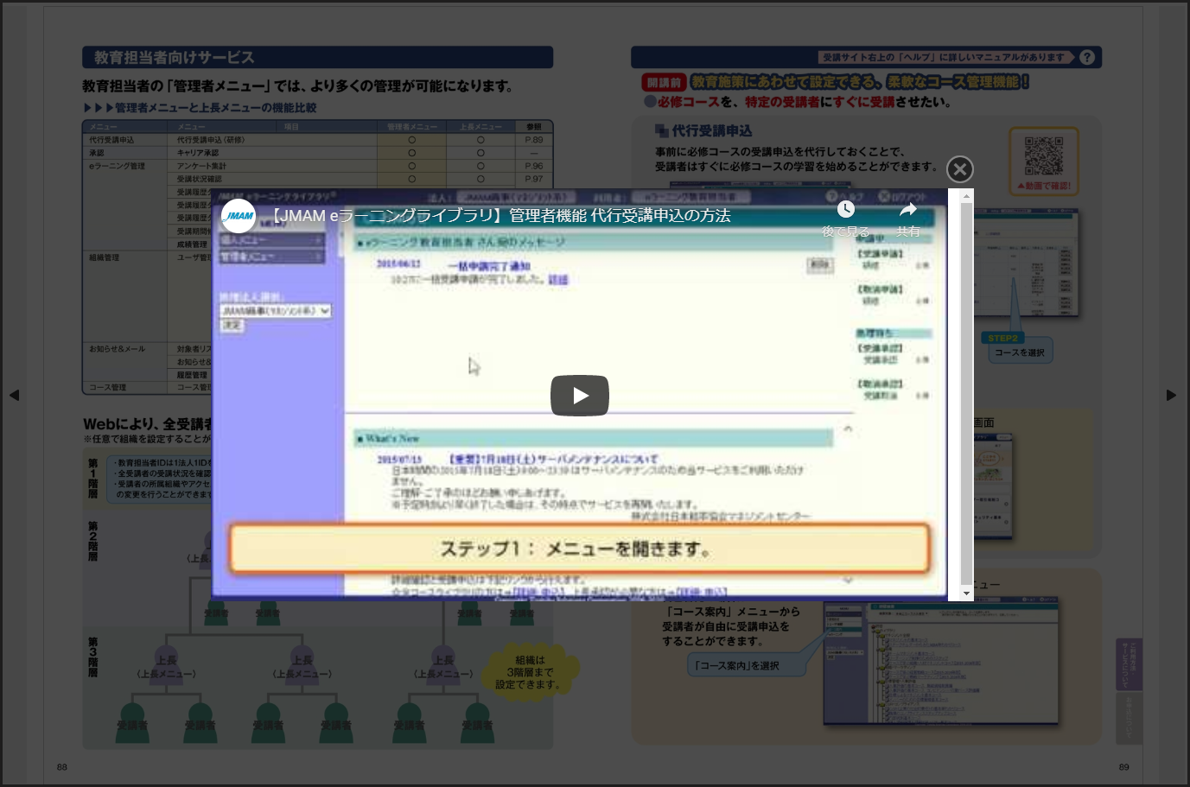The height and width of the screenshot is (787, 1190).
Task: Click the label 「コース案内」を選択
Action: point(737,665)
